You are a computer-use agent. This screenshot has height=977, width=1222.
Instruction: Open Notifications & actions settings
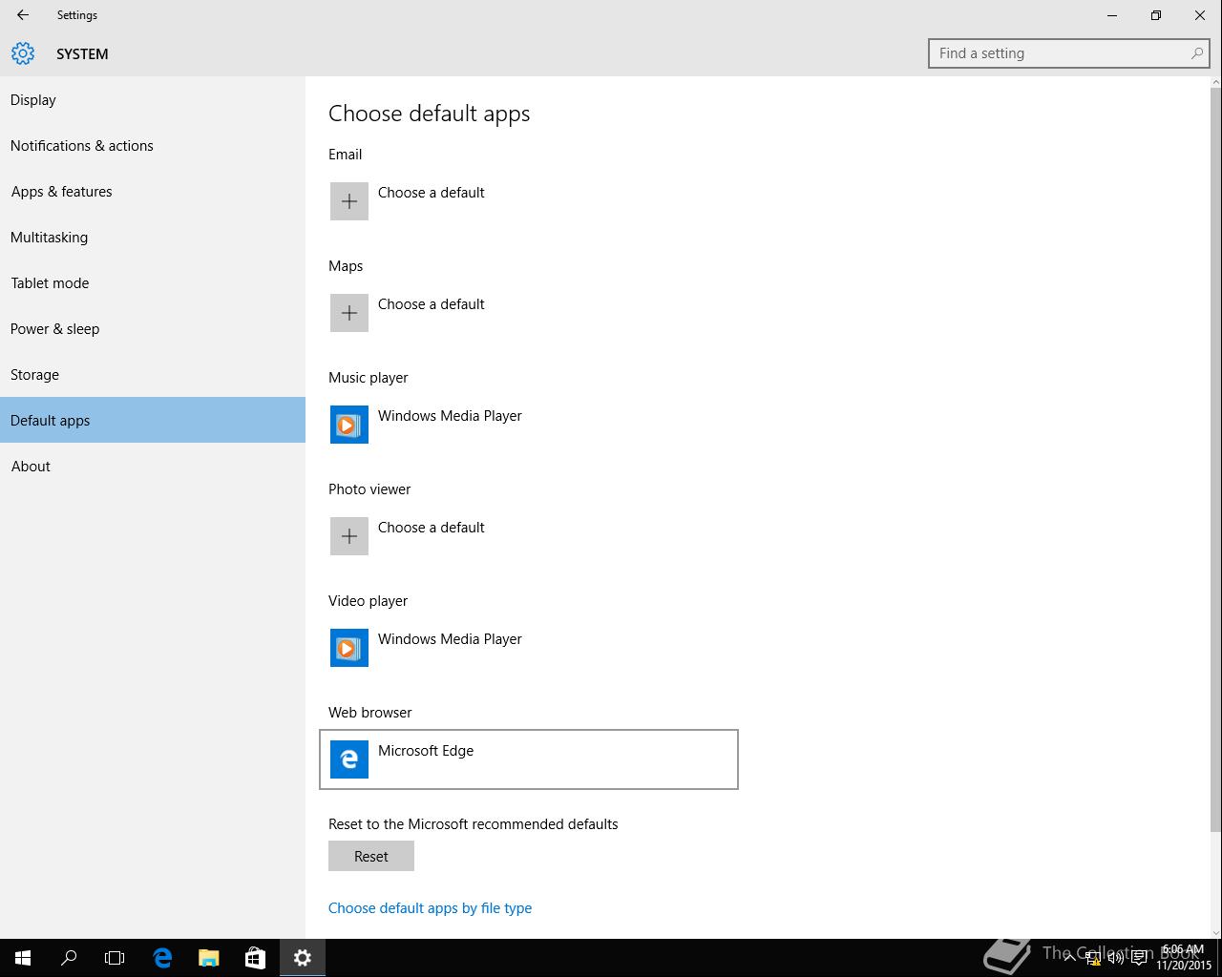pyautogui.click(x=153, y=146)
